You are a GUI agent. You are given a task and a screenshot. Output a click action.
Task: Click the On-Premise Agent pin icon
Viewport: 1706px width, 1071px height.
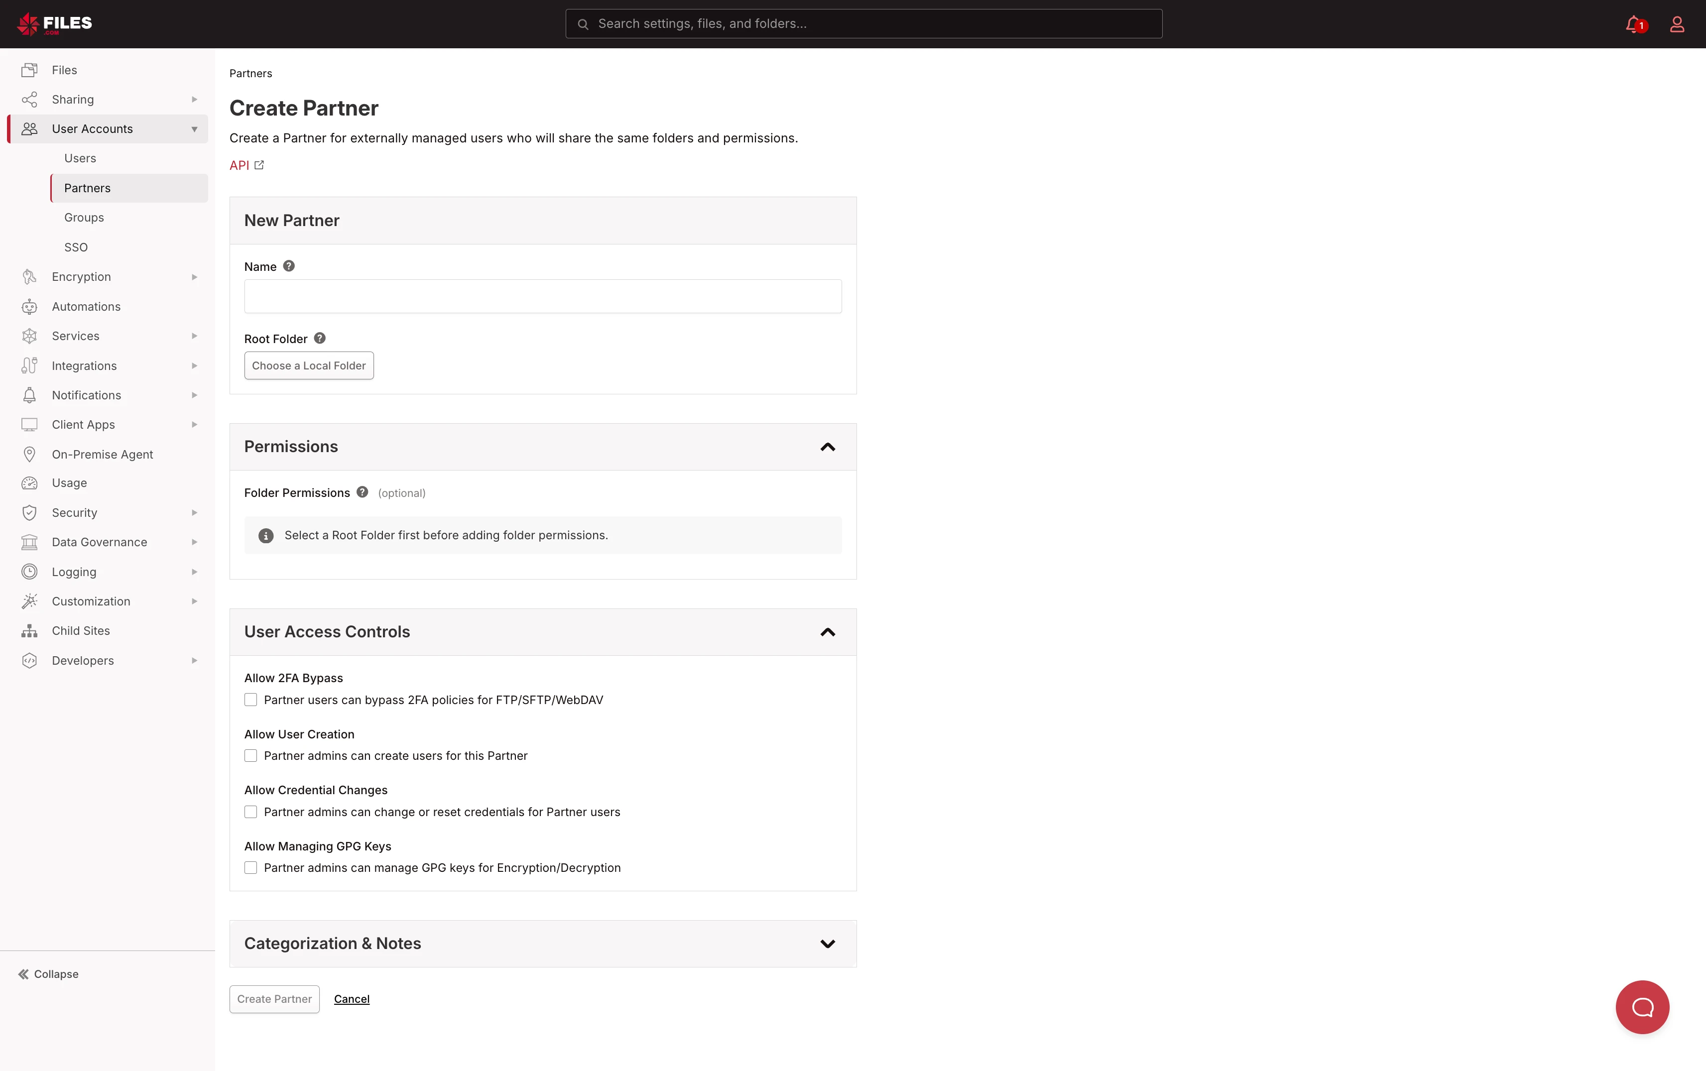coord(29,454)
